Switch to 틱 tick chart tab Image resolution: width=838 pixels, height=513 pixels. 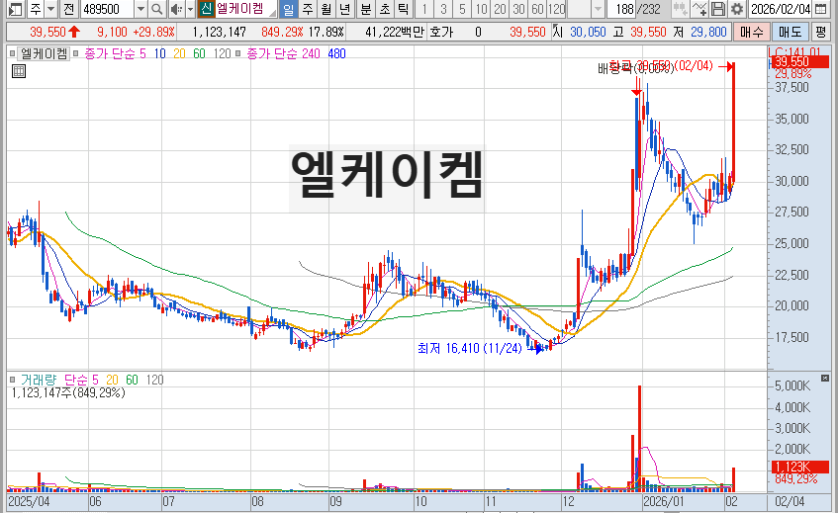pos(403,9)
